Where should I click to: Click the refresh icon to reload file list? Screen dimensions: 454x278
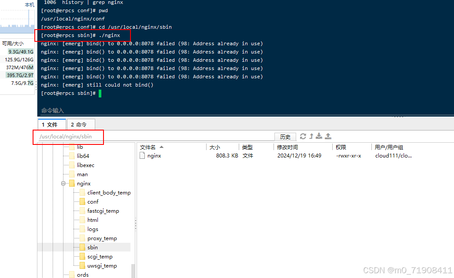[303, 136]
